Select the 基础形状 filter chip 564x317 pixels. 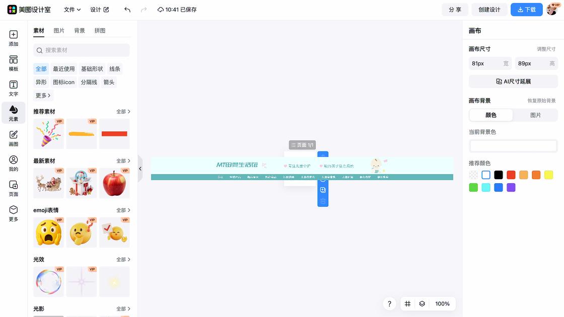[x=92, y=68]
